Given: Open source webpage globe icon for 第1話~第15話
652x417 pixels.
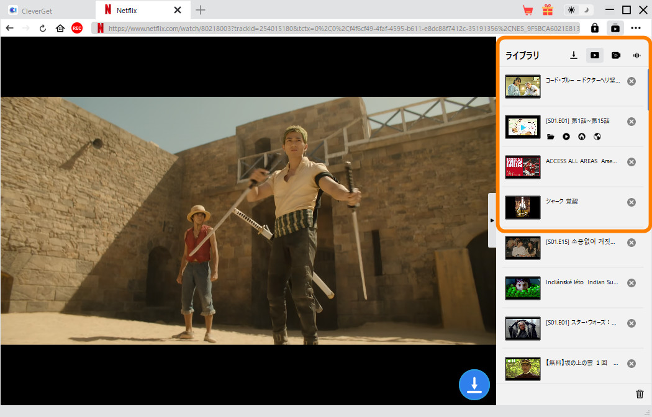Looking at the screenshot, I should pyautogui.click(x=597, y=137).
